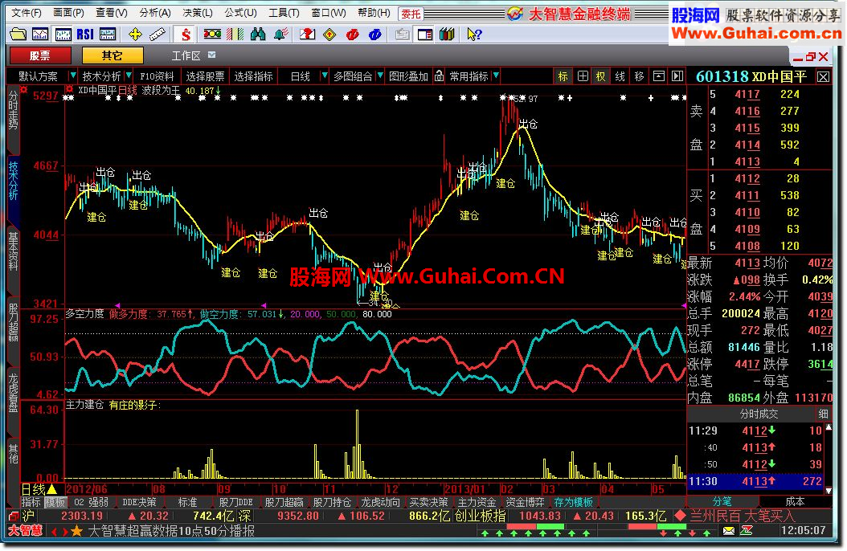Select the candlestick chart toolbar icon
The width and height of the screenshot is (847, 551).
pos(63,35)
